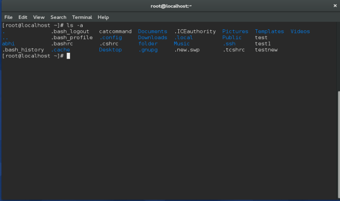340x201 pixels.
Task: Open the Terminal menu
Action: [x=82, y=17]
